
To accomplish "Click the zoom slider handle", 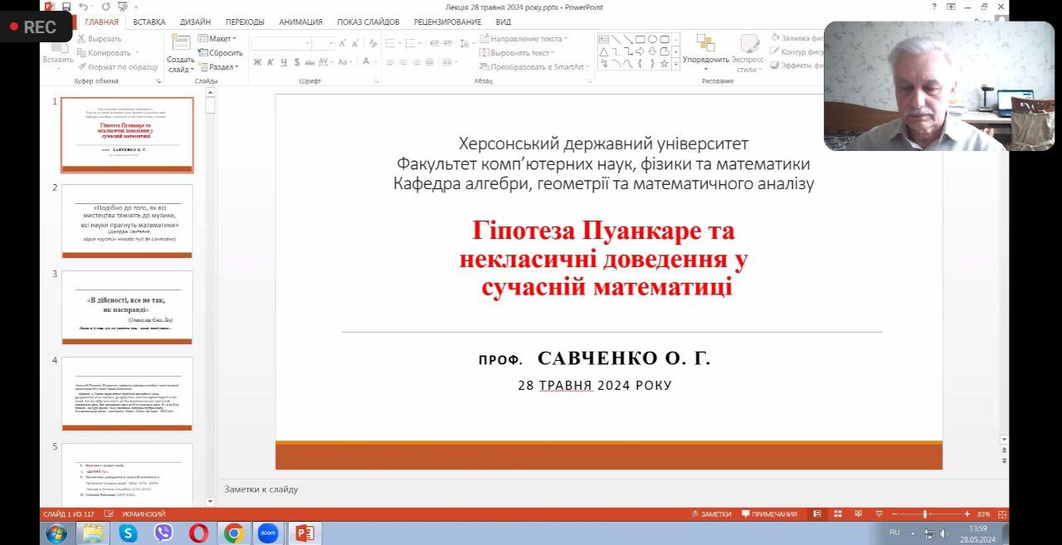I will pyautogui.click(x=925, y=514).
